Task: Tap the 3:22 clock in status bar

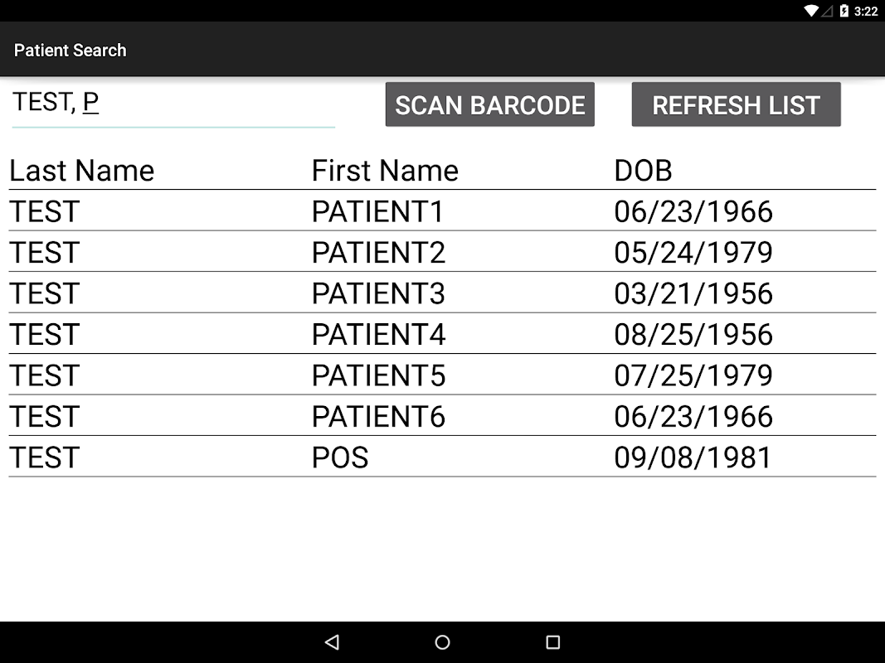Action: (x=866, y=11)
